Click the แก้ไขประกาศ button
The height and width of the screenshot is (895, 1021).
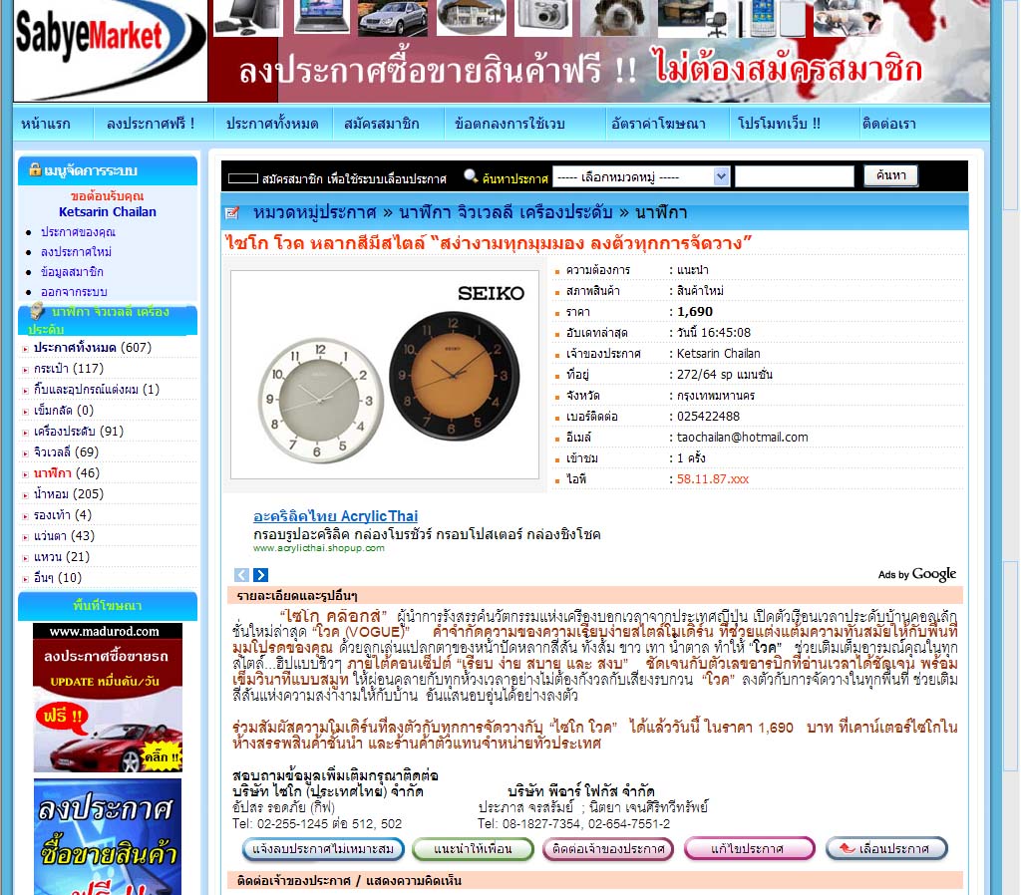[x=749, y=849]
